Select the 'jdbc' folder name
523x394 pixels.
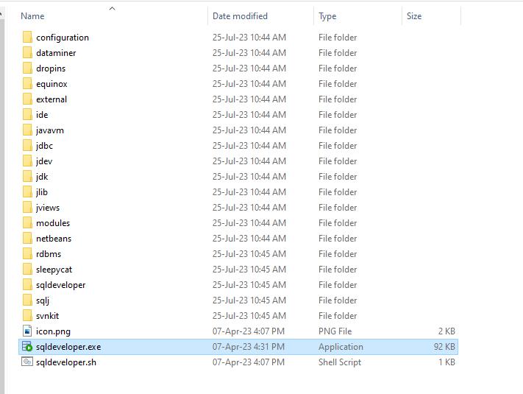44,146
